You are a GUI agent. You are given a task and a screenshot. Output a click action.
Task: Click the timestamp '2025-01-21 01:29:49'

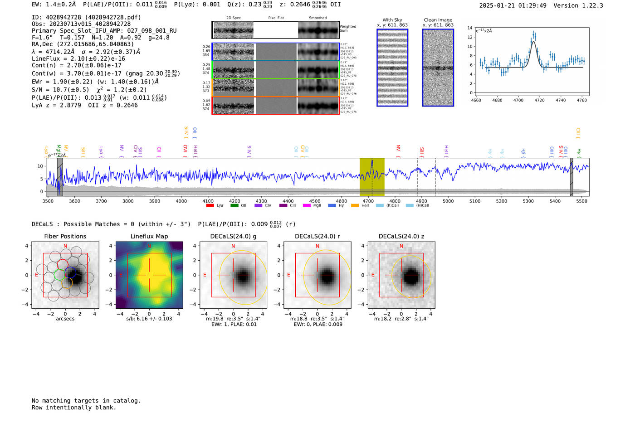coord(513,5)
